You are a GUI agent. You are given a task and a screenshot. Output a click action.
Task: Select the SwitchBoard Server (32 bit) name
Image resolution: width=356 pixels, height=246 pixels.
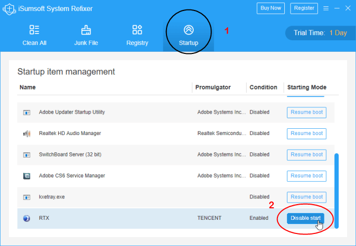[70, 154]
